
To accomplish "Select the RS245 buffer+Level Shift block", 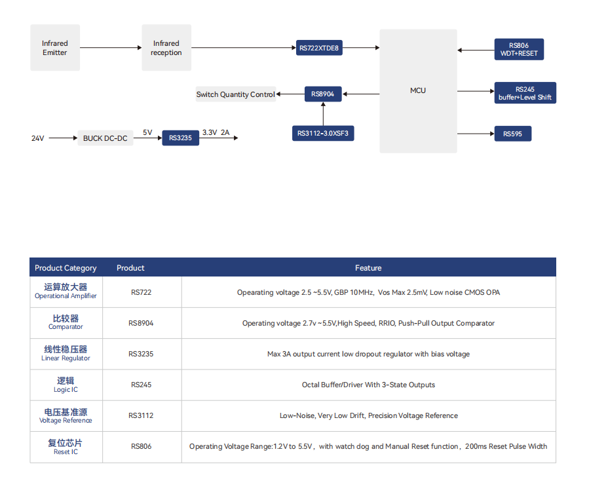I will (x=525, y=93).
